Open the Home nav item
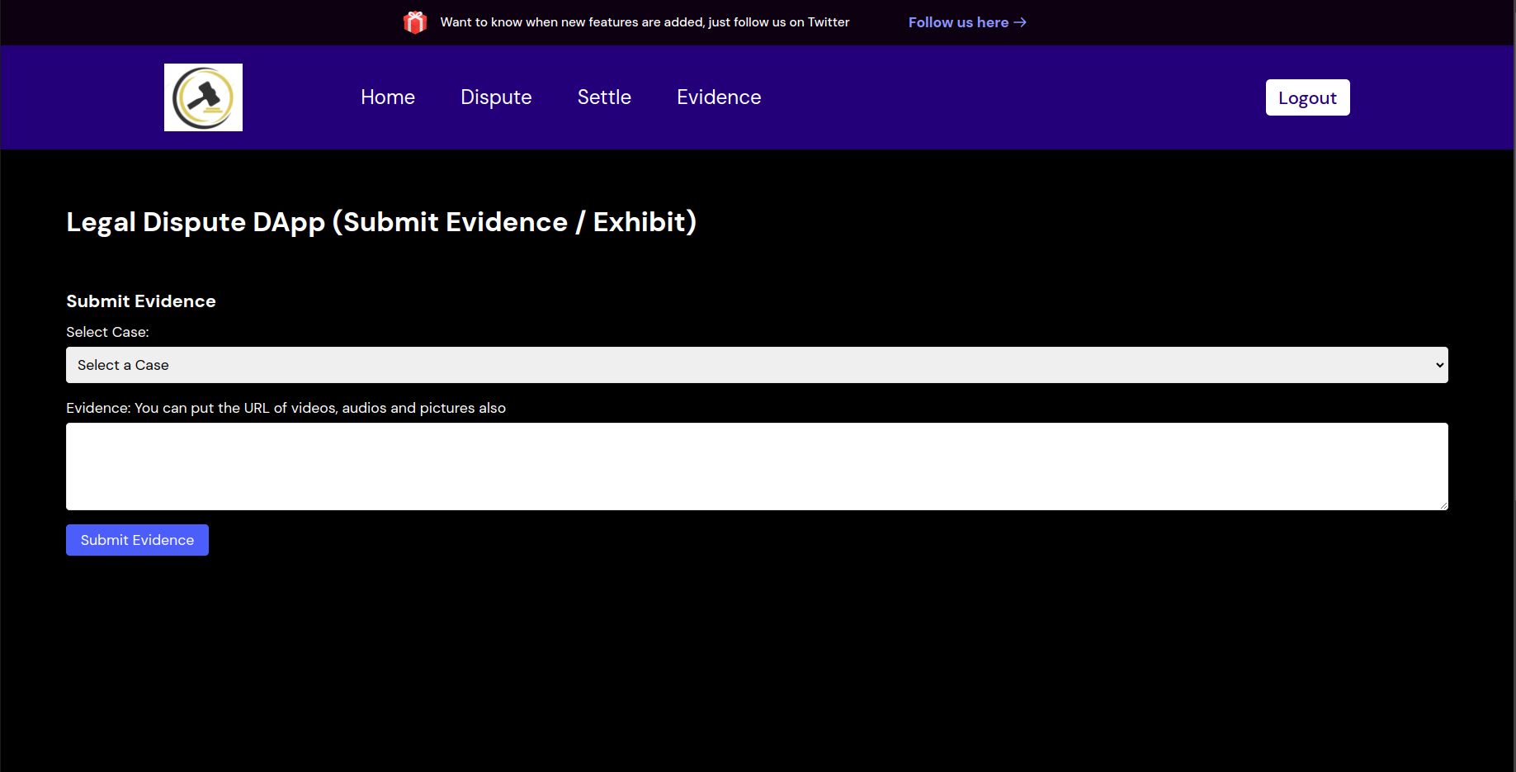Screen dimensions: 1516x772 coord(388,97)
